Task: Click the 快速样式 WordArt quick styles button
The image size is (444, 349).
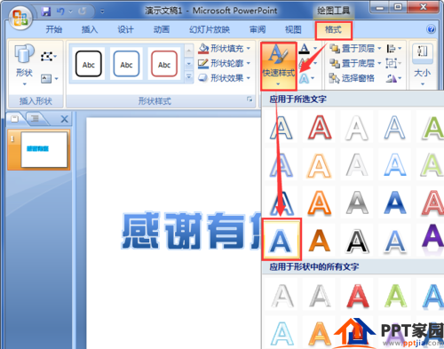Action: pos(279,67)
